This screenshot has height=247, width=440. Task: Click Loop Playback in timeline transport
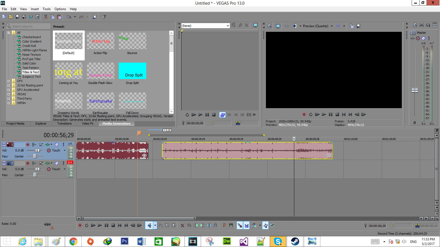(87, 226)
